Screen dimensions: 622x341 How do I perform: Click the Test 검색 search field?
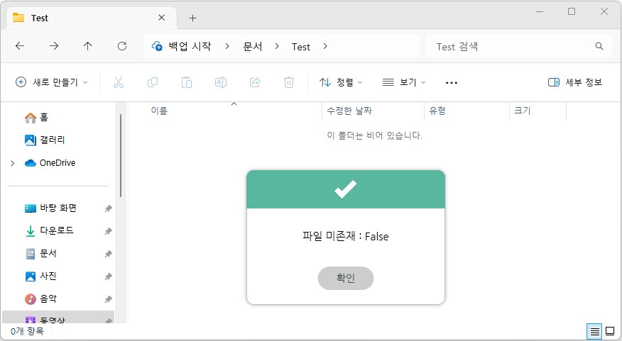click(x=511, y=46)
